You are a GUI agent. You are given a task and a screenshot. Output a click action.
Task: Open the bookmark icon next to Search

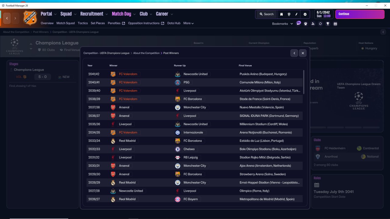pos(282,14)
